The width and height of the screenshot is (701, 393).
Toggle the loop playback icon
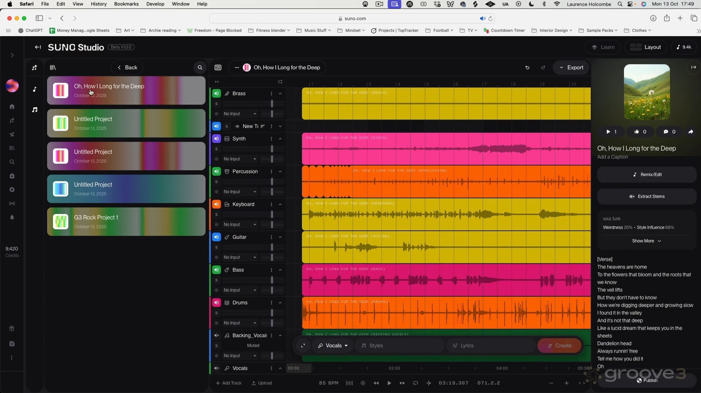[x=415, y=383]
